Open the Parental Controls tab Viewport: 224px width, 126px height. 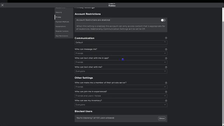click(x=62, y=31)
